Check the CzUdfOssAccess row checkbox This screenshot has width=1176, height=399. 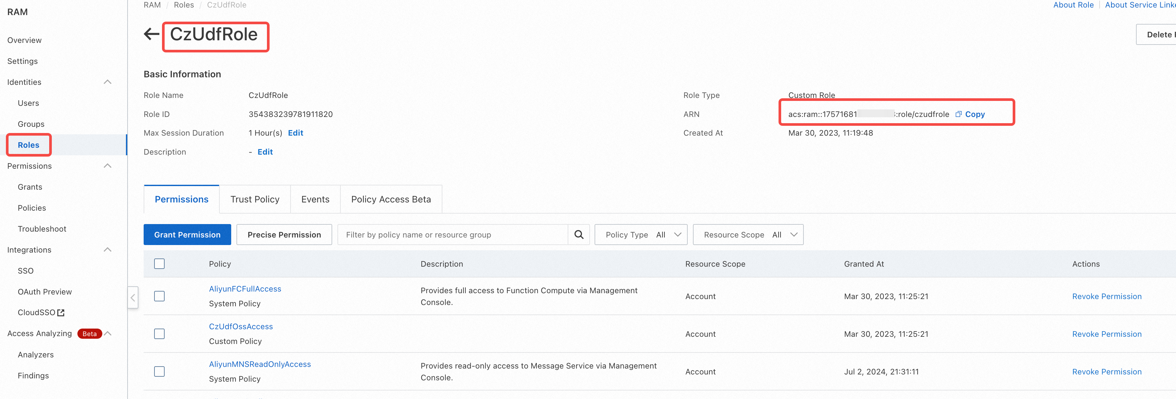click(159, 334)
